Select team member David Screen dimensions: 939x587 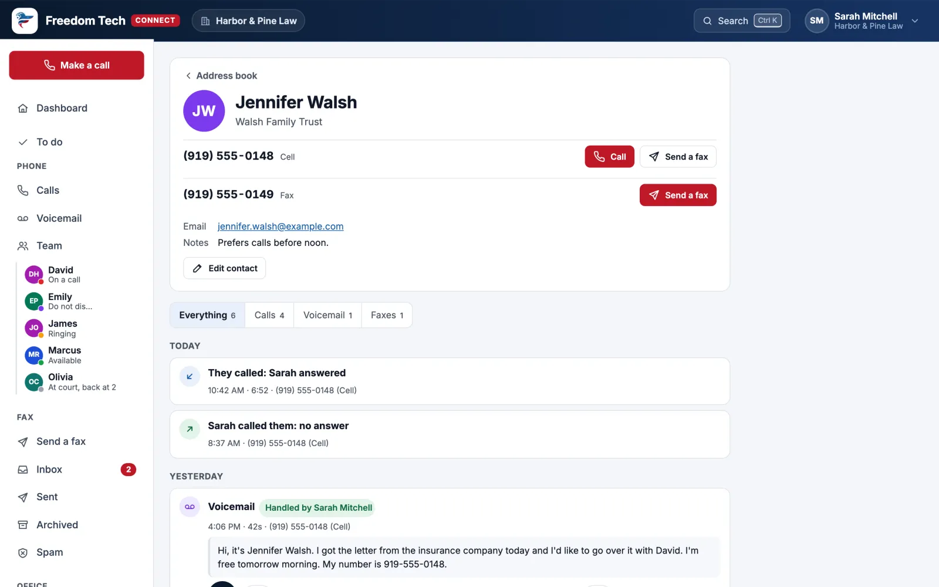pyautogui.click(x=80, y=274)
